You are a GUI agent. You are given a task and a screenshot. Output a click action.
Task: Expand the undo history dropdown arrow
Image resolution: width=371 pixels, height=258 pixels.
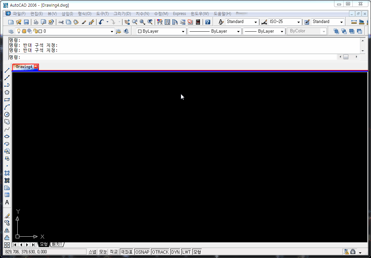(107, 22)
